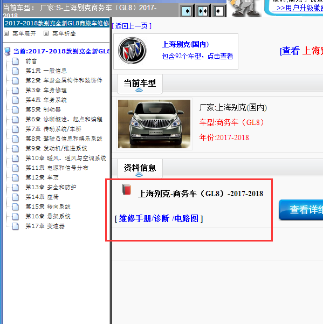Click 菜单展开 to expand menu
Screen dimensions: 323x324
point(24,33)
